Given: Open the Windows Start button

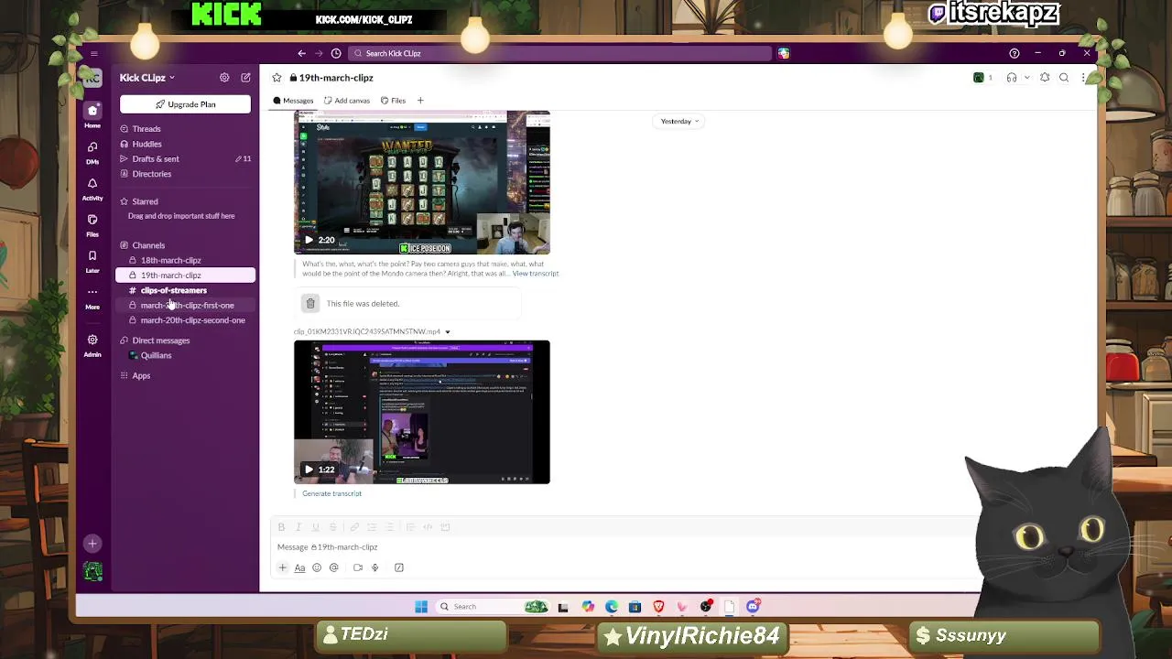Looking at the screenshot, I should [x=421, y=607].
